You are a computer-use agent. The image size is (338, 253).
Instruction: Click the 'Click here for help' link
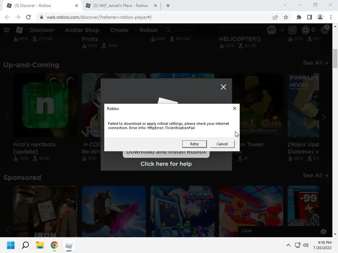tap(166, 164)
